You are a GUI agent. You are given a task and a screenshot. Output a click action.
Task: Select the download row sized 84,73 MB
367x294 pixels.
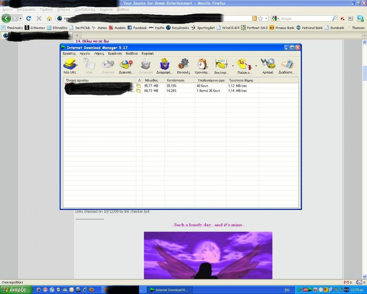181,91
